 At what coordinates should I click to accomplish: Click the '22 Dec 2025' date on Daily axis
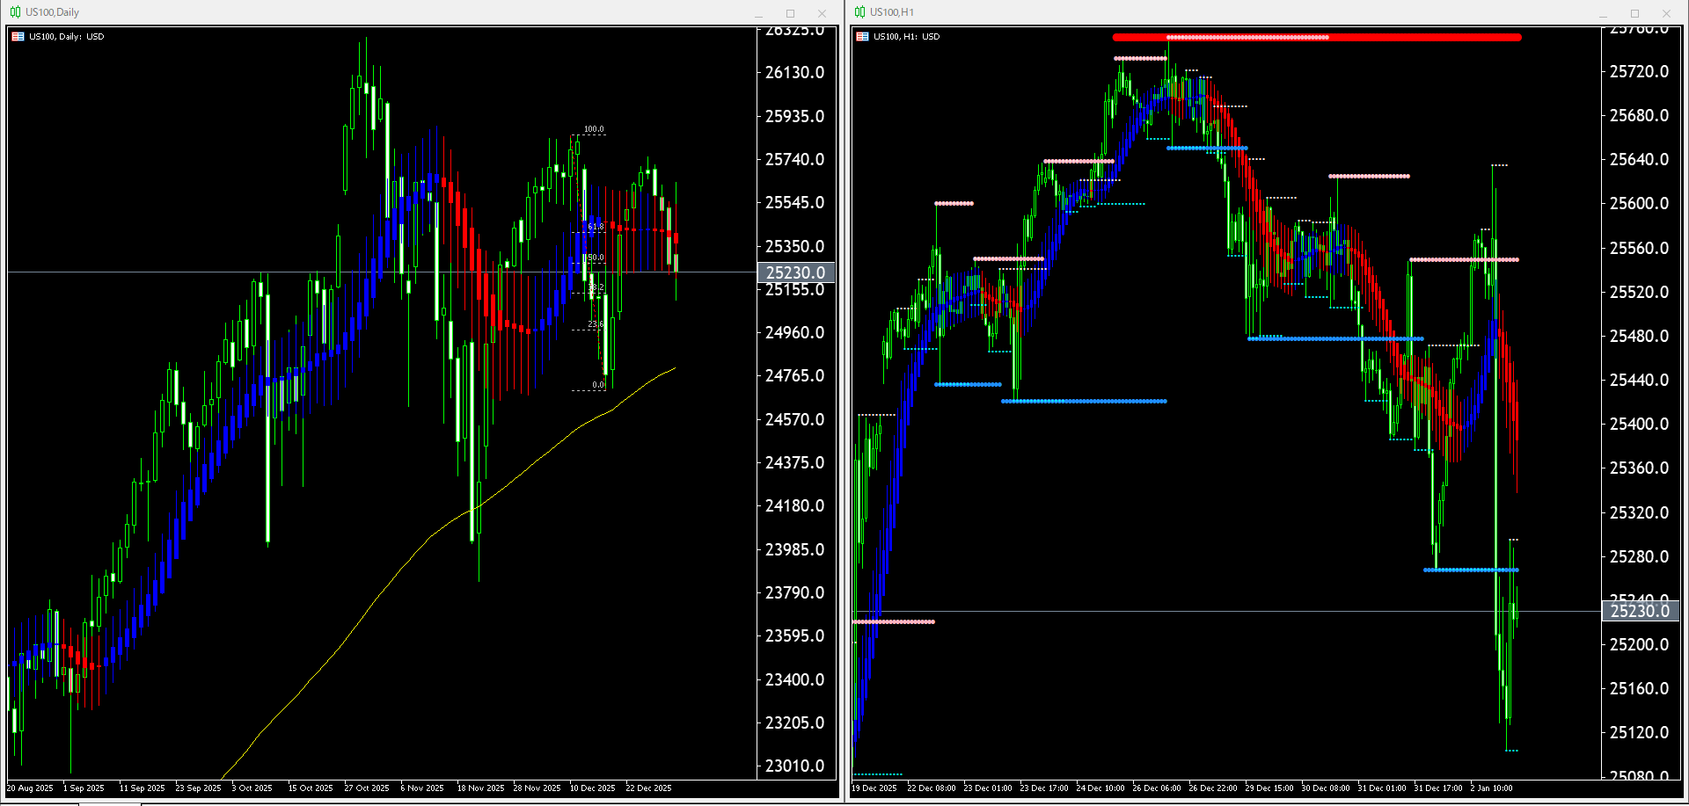tap(649, 788)
